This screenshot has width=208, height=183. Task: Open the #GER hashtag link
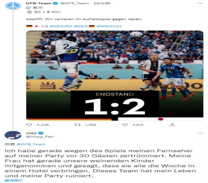pyautogui.click(x=81, y=26)
